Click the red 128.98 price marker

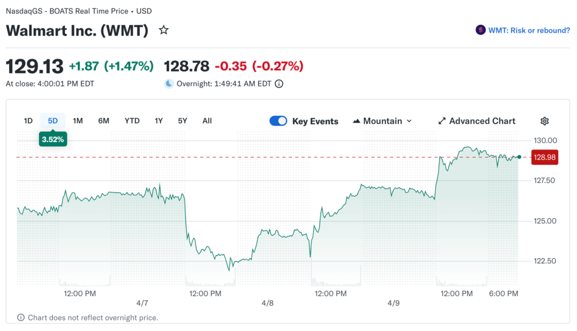[x=545, y=157]
